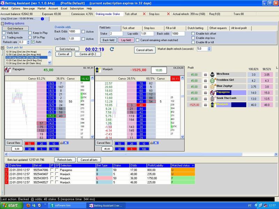The height and width of the screenshot is (209, 279).
Task: Check Enable stop loss option
Action: point(193,38)
